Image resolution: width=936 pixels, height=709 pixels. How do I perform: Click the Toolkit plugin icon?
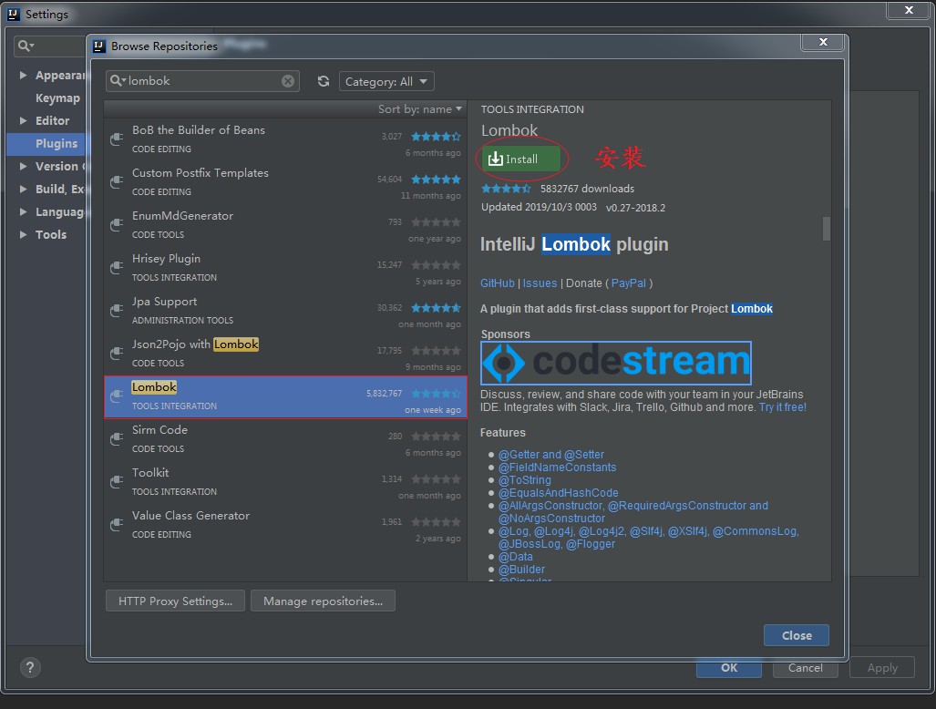click(117, 482)
